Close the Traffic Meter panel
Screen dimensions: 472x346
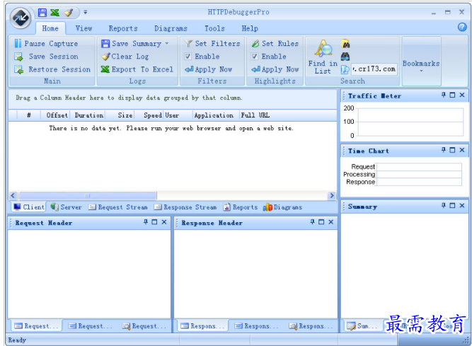[462, 95]
